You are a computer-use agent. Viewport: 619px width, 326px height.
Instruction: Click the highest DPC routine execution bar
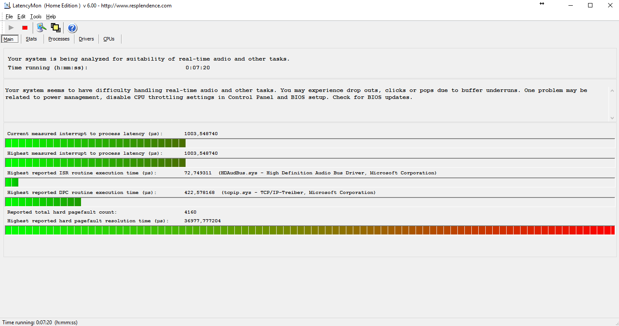point(310,202)
